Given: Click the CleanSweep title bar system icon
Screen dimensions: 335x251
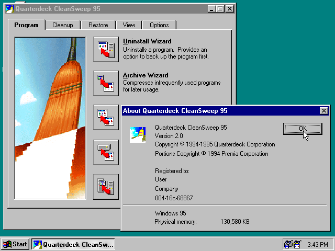Looking at the screenshot, I should tap(9, 9).
